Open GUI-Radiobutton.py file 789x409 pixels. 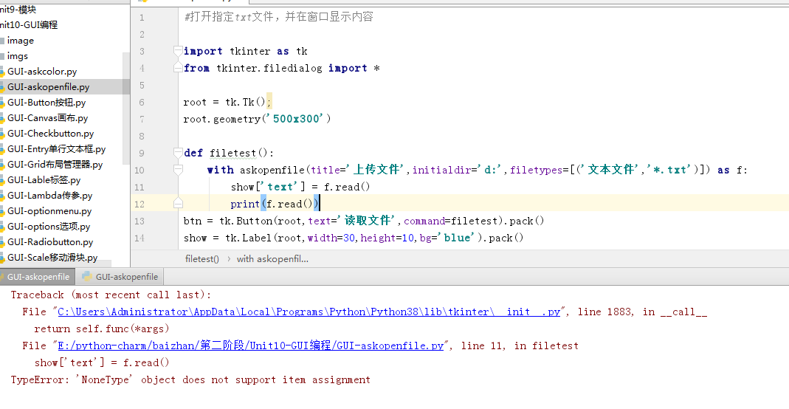tap(49, 242)
